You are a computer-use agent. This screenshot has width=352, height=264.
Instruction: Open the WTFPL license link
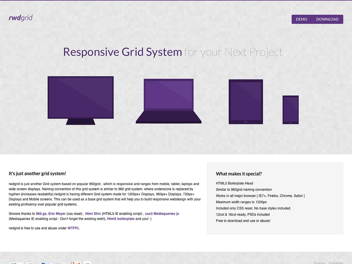73,228
